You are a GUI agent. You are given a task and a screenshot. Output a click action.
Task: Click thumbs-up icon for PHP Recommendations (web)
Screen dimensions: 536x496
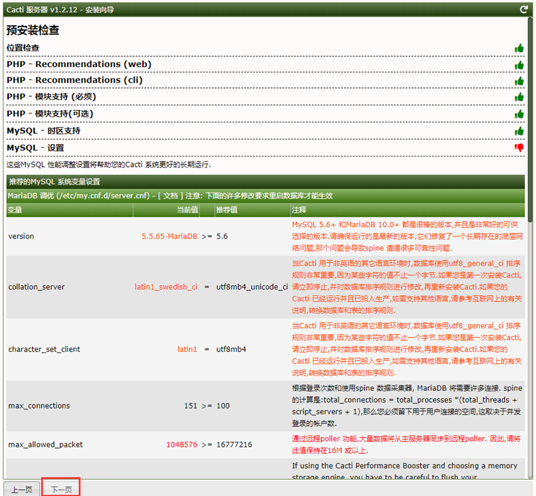(x=519, y=65)
